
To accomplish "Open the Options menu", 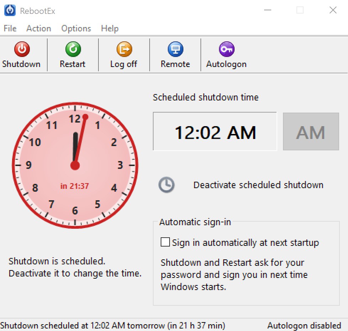I will pyautogui.click(x=76, y=29).
